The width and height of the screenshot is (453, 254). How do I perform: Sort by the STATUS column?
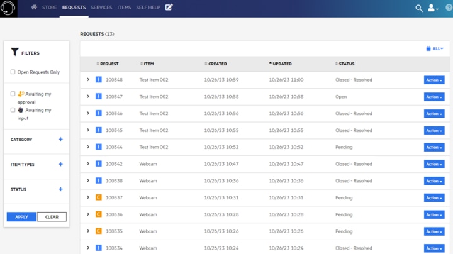pos(345,63)
